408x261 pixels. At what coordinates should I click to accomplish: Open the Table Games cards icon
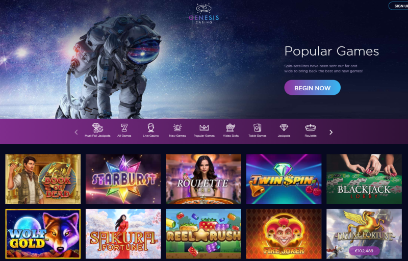258,127
